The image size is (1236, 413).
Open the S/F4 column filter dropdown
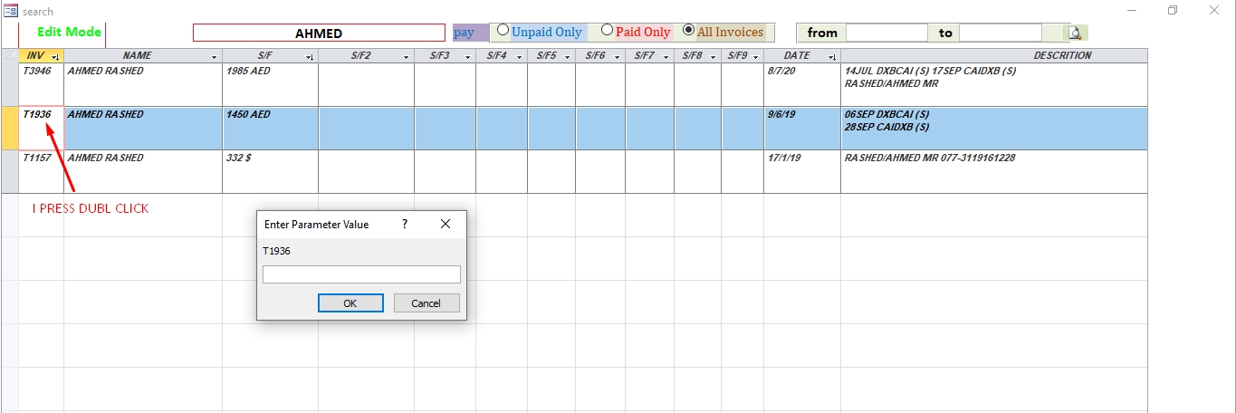point(520,56)
